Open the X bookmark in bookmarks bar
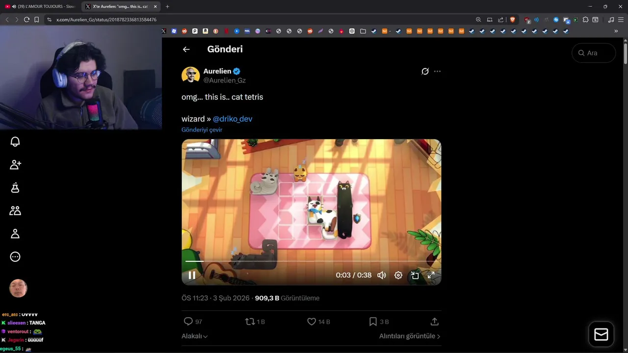 [x=164, y=31]
